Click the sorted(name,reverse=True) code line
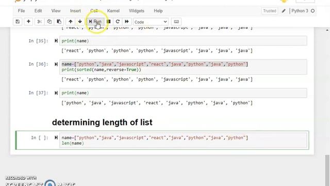330x186 pixels. [101, 70]
